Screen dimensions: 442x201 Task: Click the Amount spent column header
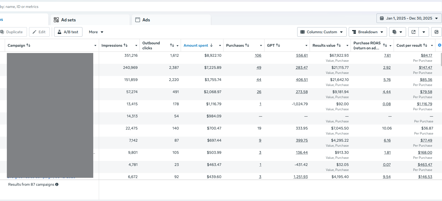click(x=196, y=45)
